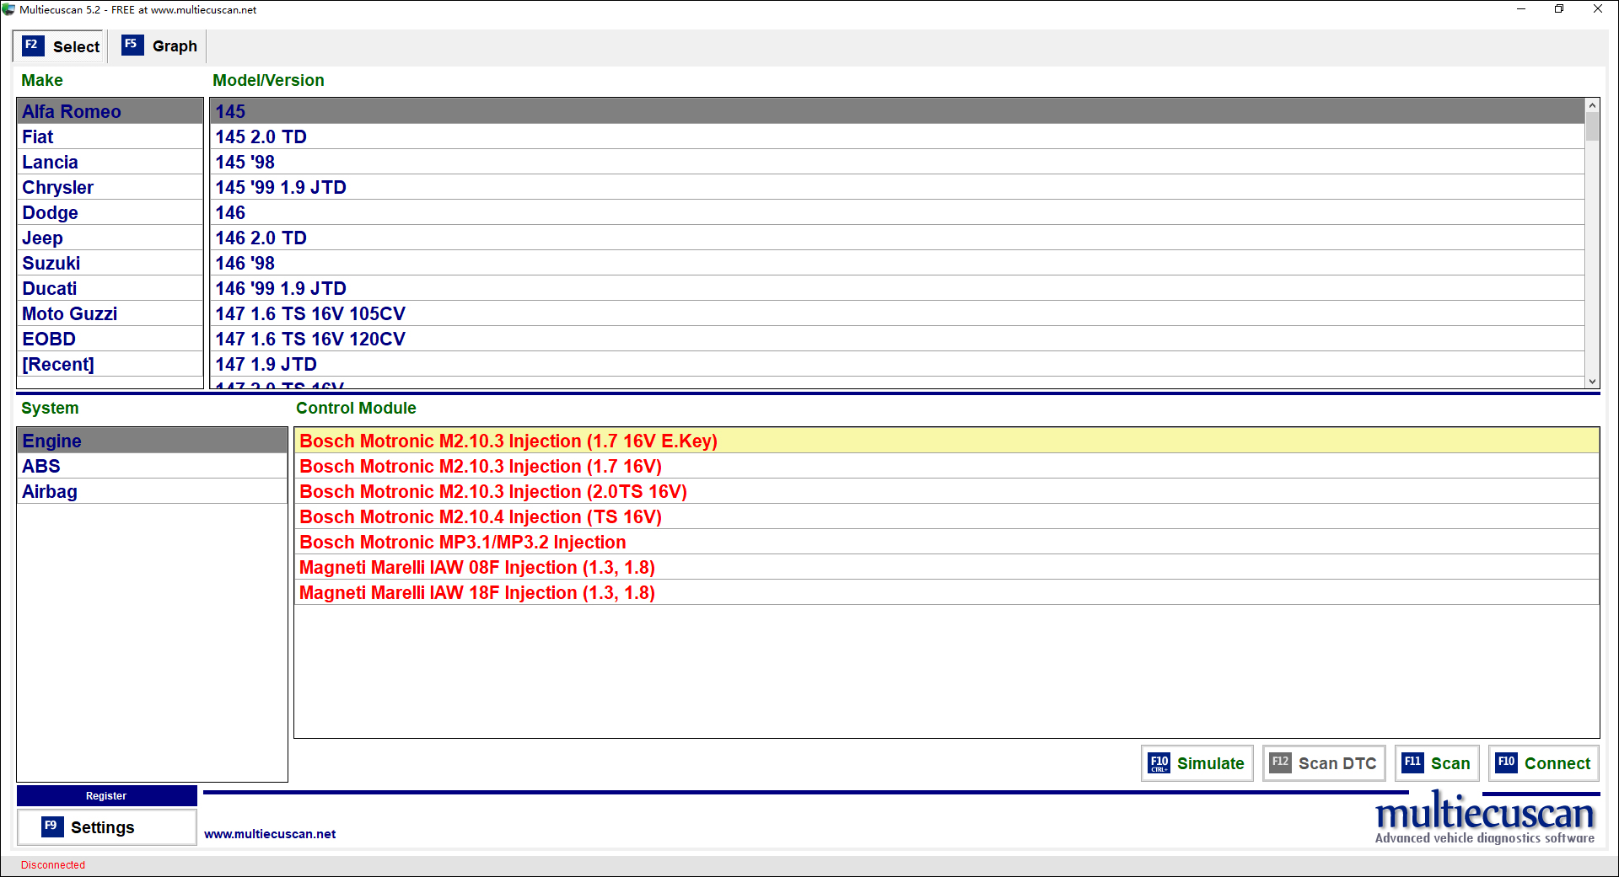Select model 145 2.0 TD
Image resolution: width=1619 pixels, height=877 pixels.
[897, 136]
